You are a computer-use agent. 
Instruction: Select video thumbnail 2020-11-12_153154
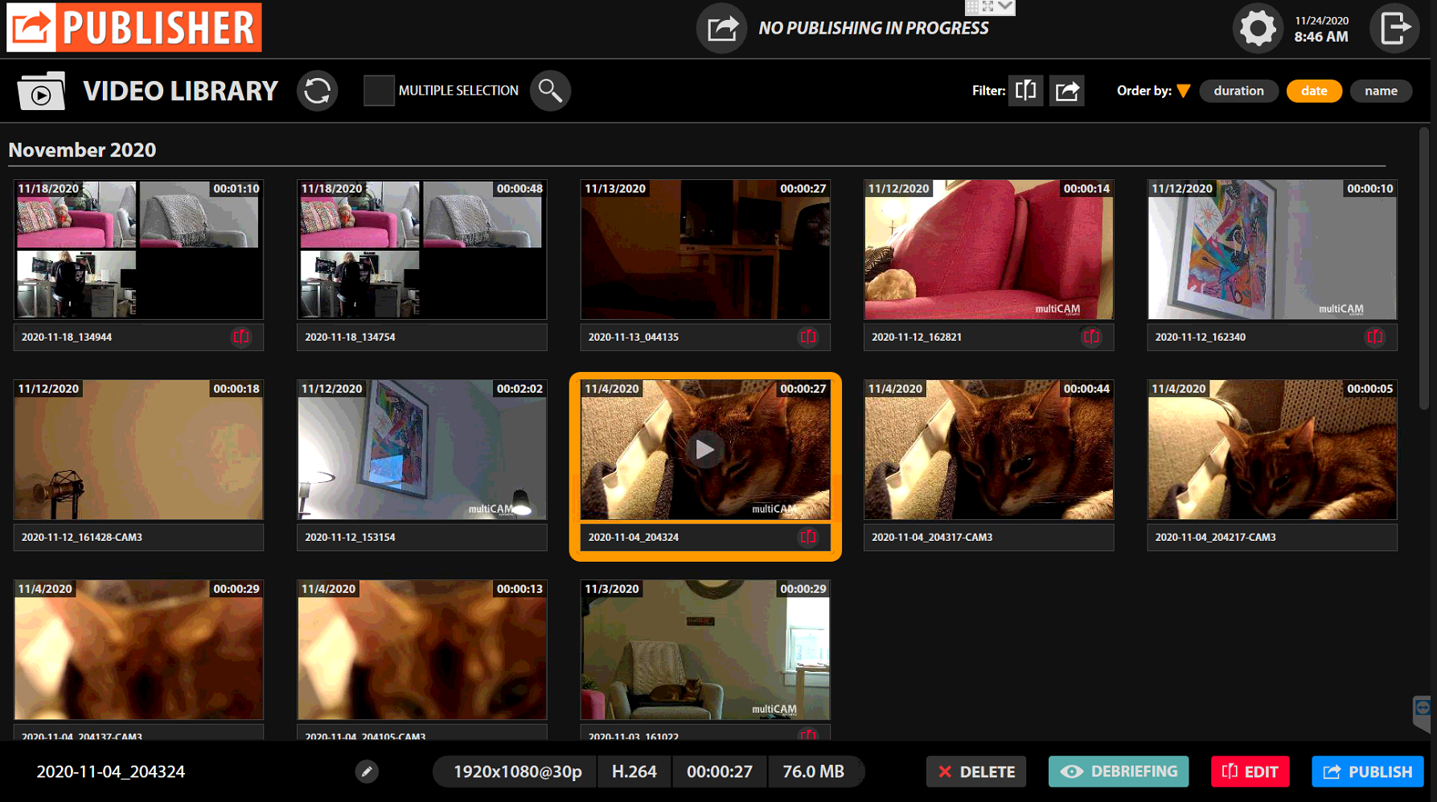[x=422, y=449]
